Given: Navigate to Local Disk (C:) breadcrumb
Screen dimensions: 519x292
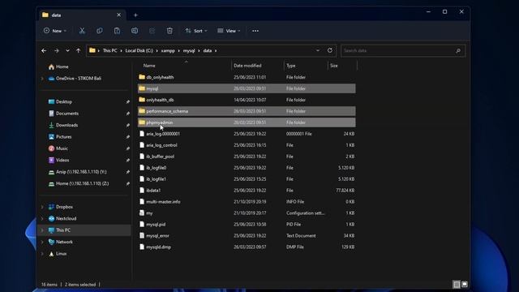Looking at the screenshot, I should pyautogui.click(x=139, y=50).
